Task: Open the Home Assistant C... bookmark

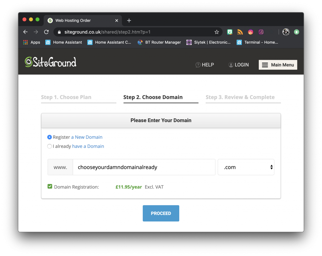Action: point(109,42)
